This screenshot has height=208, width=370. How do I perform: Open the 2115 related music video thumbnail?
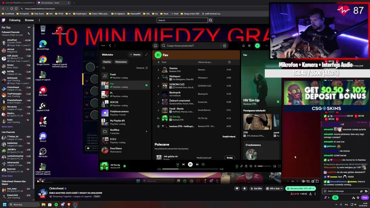pyautogui.click(x=257, y=122)
